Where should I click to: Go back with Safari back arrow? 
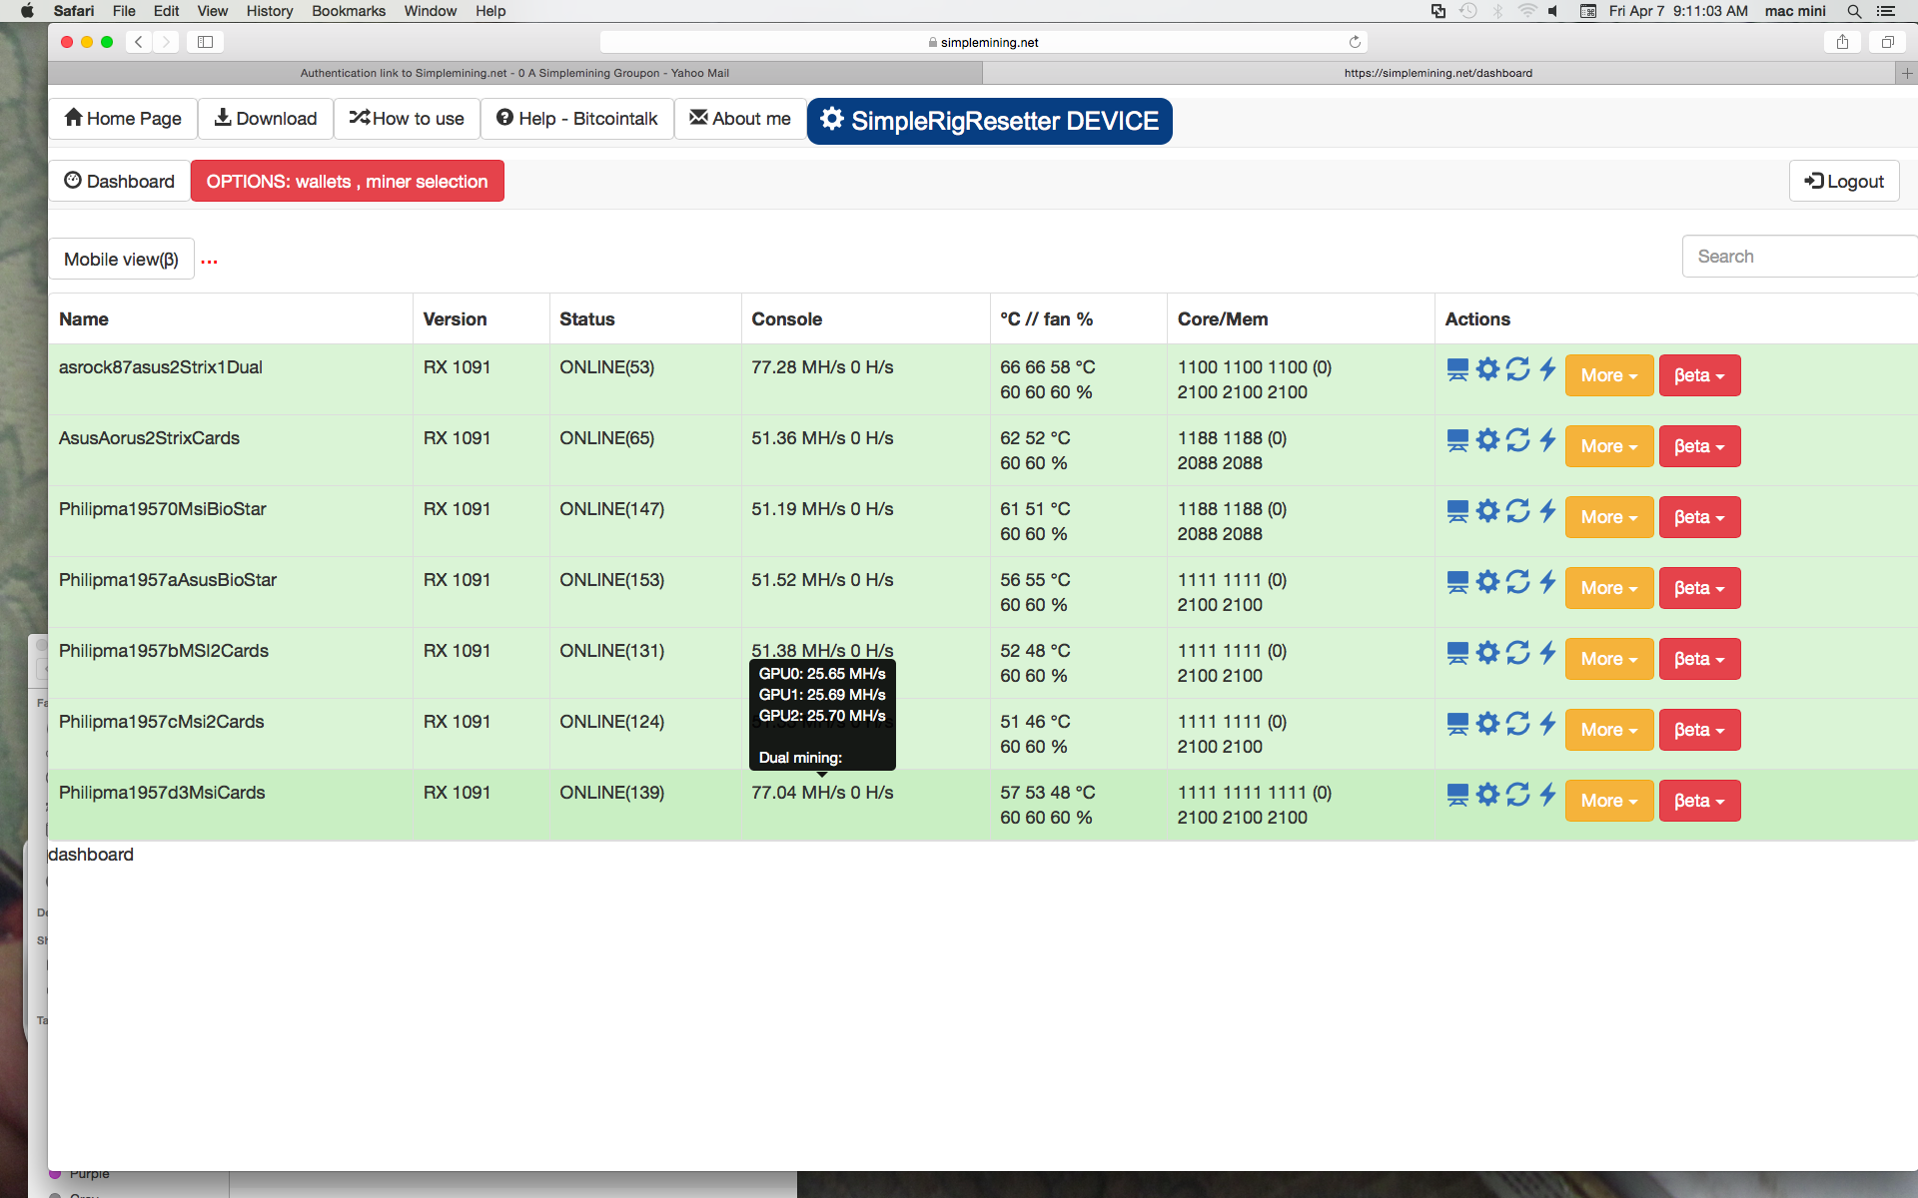pos(139,42)
